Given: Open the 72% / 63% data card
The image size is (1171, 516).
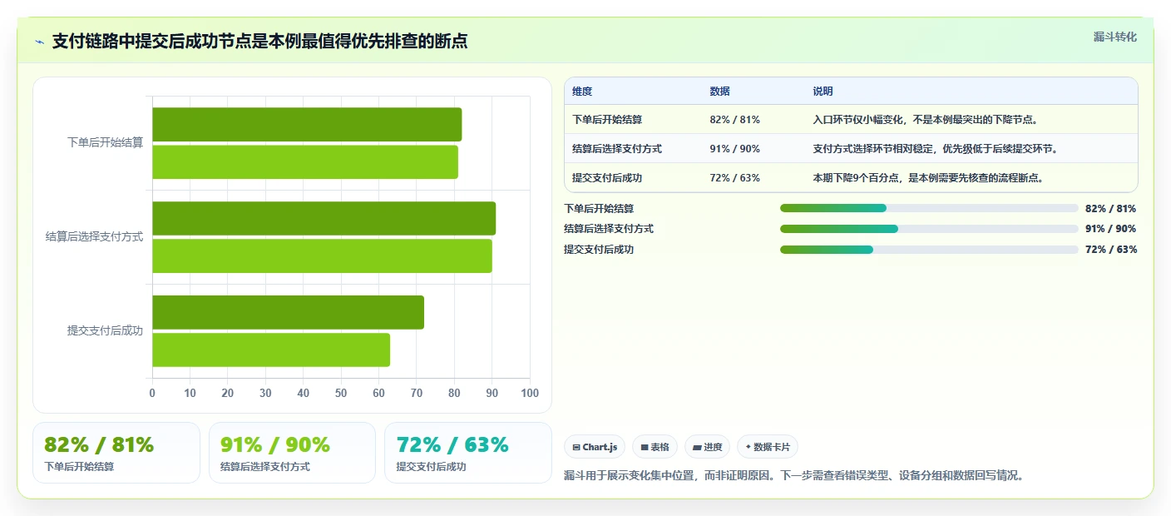Looking at the screenshot, I should [x=468, y=453].
